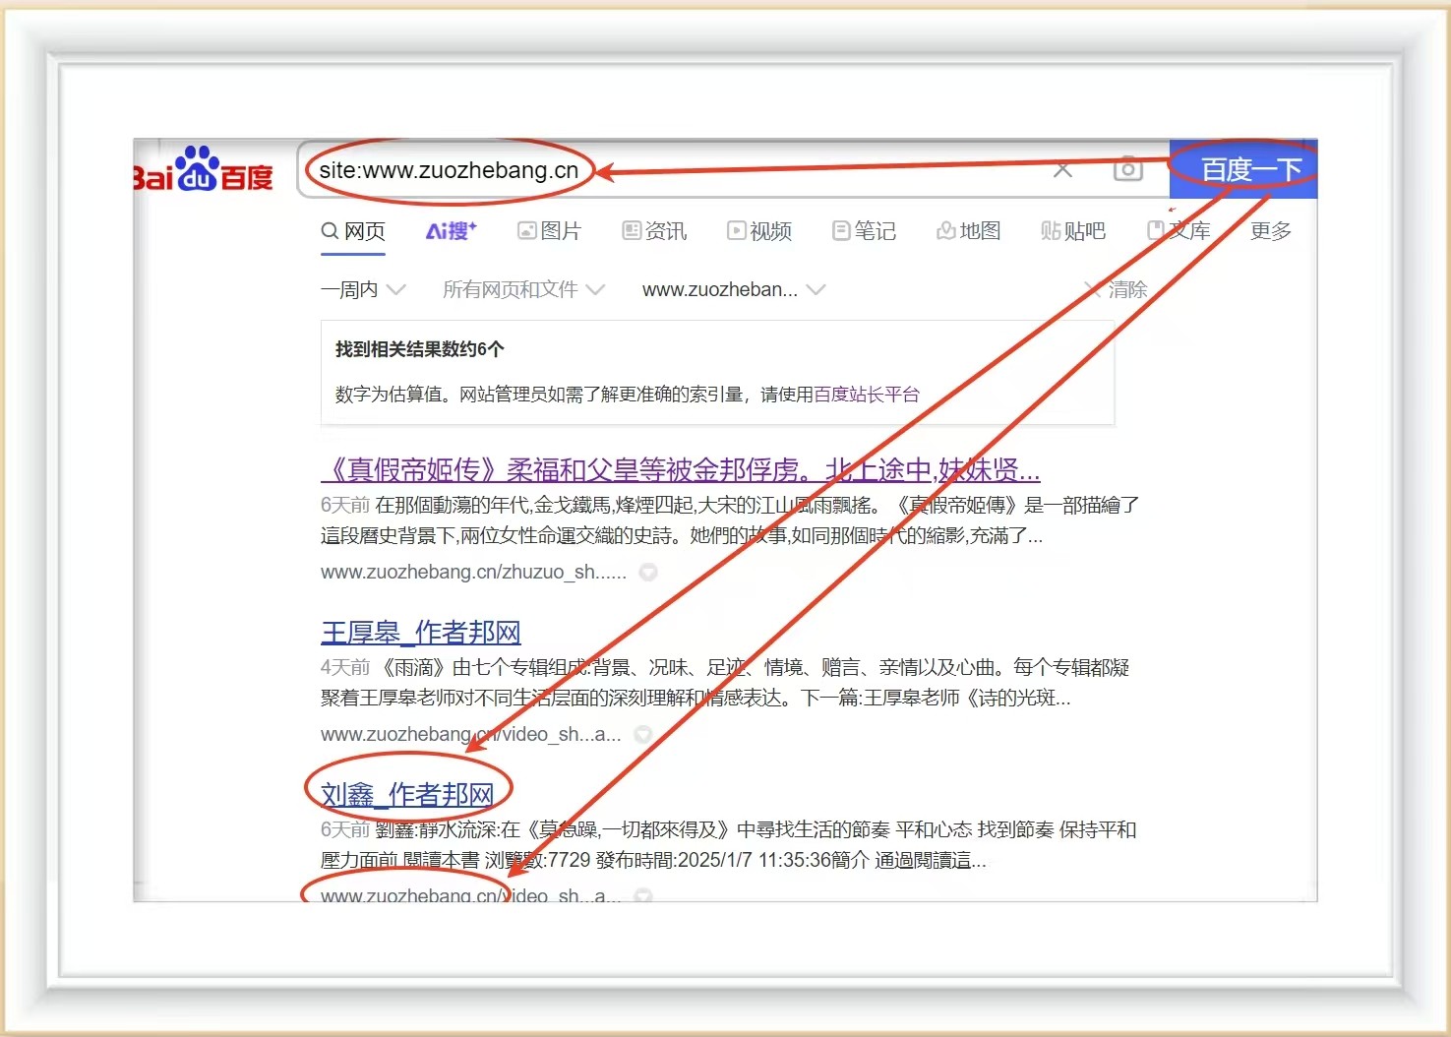Screen dimensions: 1451x1037
Task: Switch to the 图片 tab
Action: (550, 231)
